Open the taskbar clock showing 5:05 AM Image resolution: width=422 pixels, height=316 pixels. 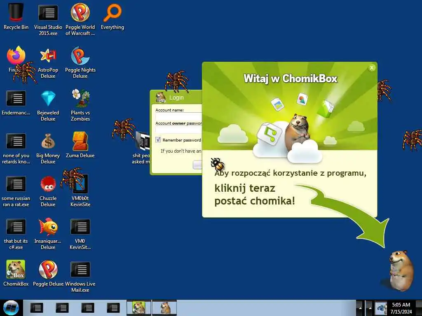401,308
